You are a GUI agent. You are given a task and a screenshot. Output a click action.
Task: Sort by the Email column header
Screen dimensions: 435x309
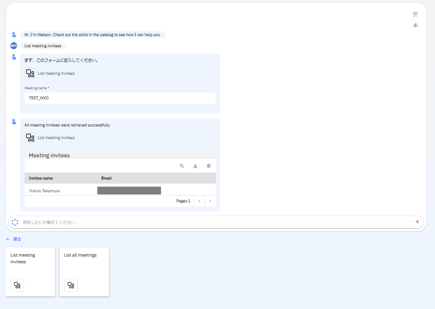click(107, 178)
